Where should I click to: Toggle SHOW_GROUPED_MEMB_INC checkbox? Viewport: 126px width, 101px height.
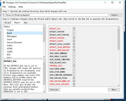(74, 81)
